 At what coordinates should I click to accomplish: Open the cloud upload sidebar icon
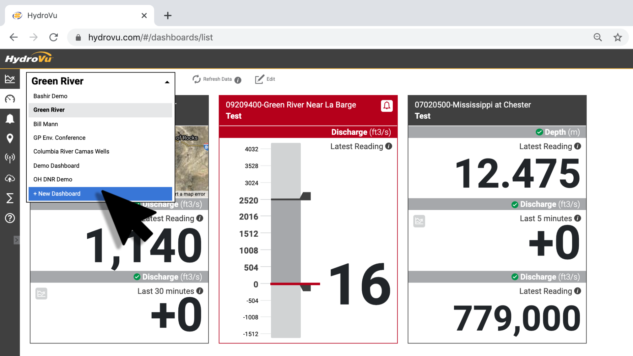pos(10,178)
